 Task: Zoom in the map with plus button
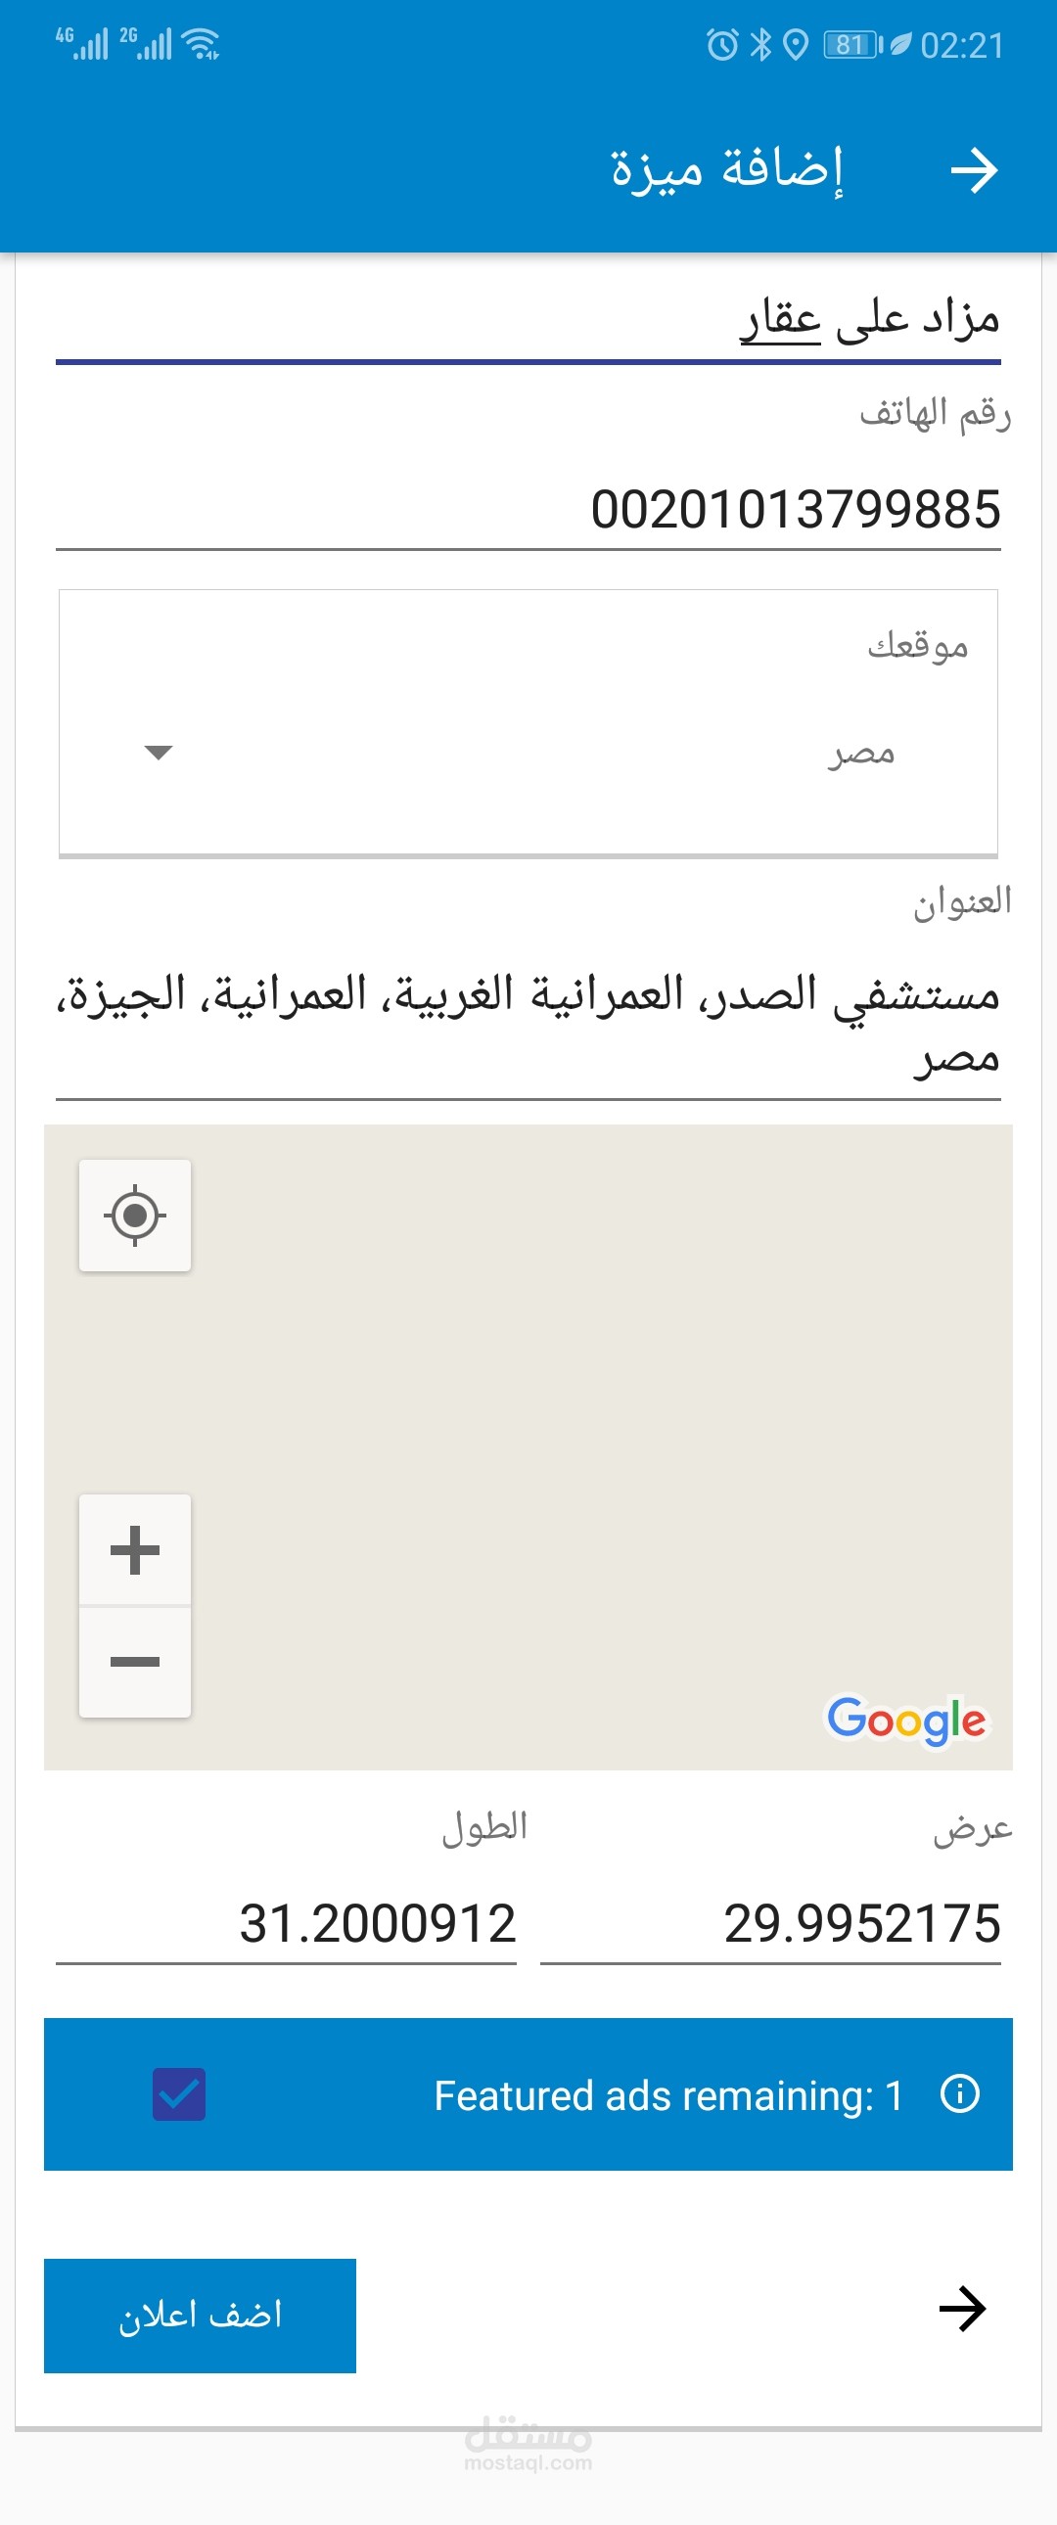click(x=135, y=1549)
